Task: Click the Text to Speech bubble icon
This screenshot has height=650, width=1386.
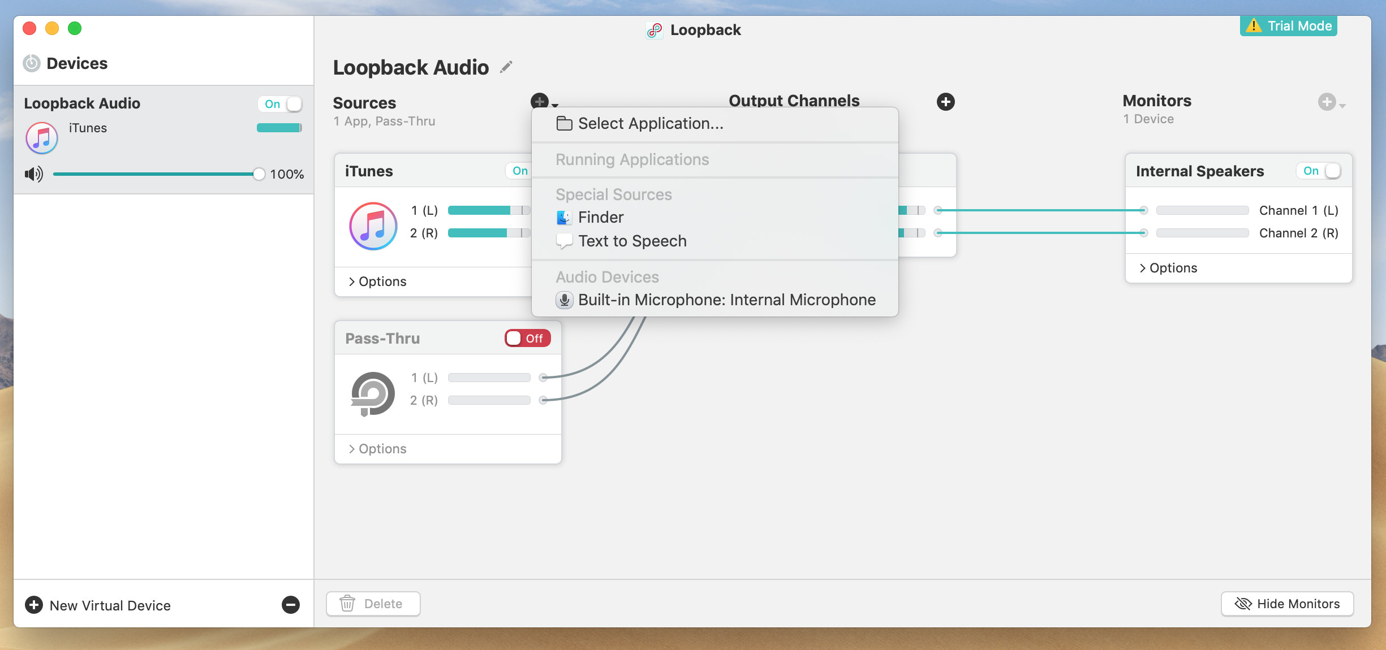Action: 564,241
